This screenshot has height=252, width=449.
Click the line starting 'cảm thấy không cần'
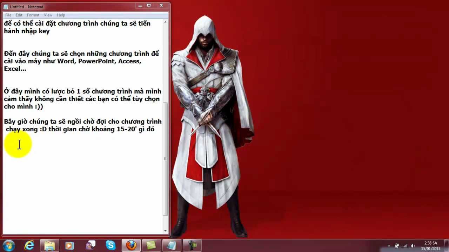tap(82, 99)
